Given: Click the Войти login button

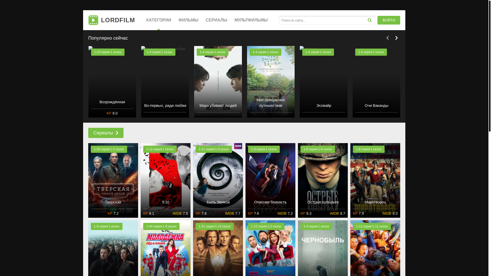Looking at the screenshot, I should pyautogui.click(x=389, y=20).
